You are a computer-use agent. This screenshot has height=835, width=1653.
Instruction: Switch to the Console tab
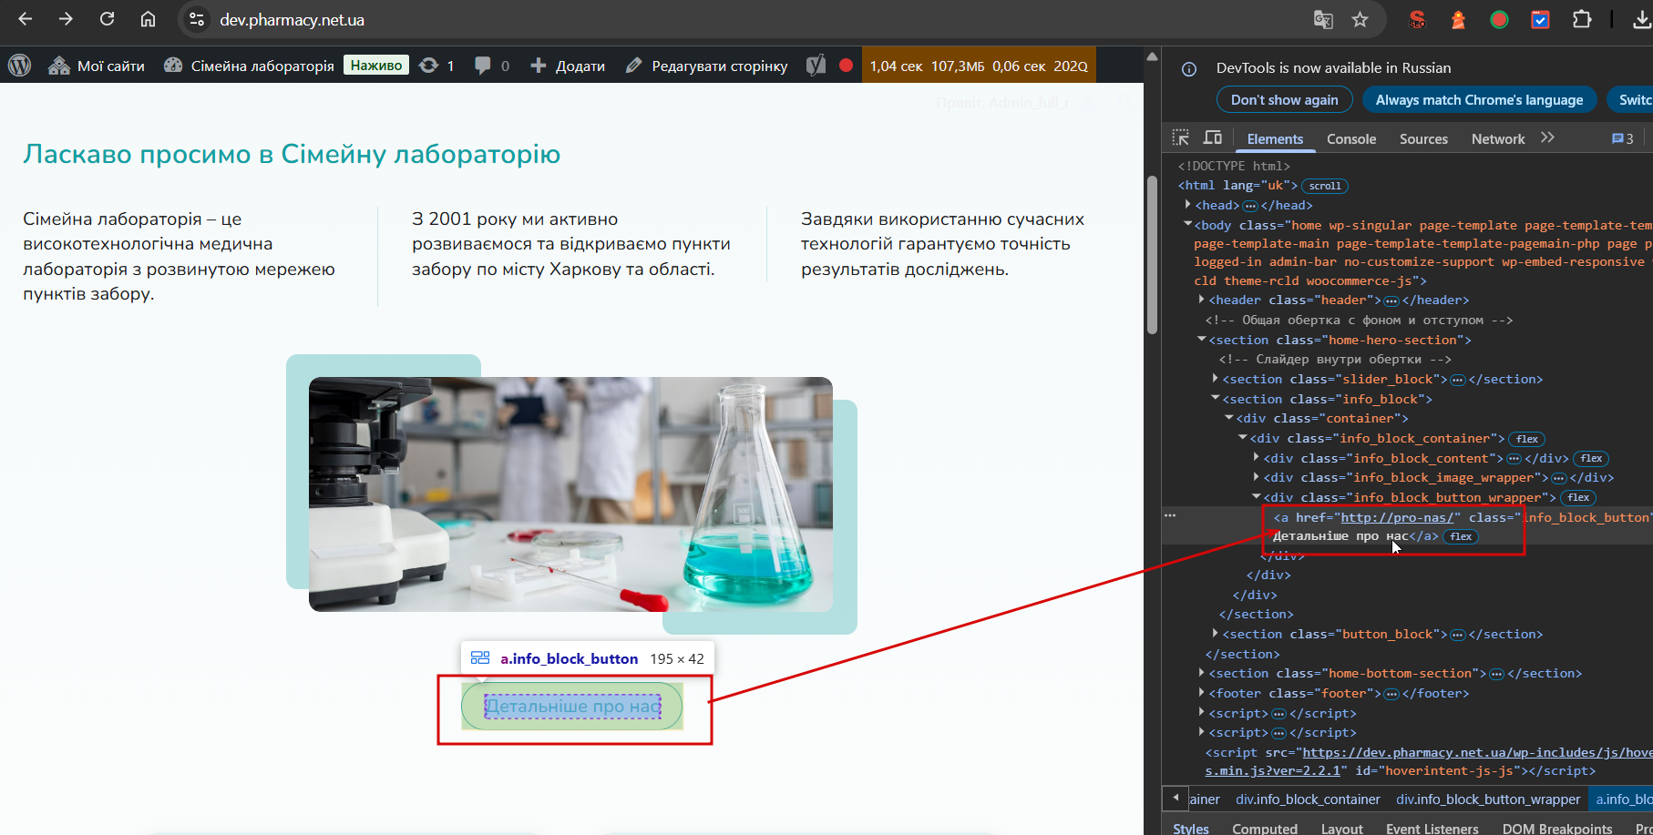1351,138
